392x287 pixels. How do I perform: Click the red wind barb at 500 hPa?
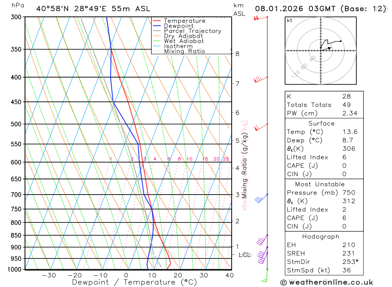[x=261, y=127]
